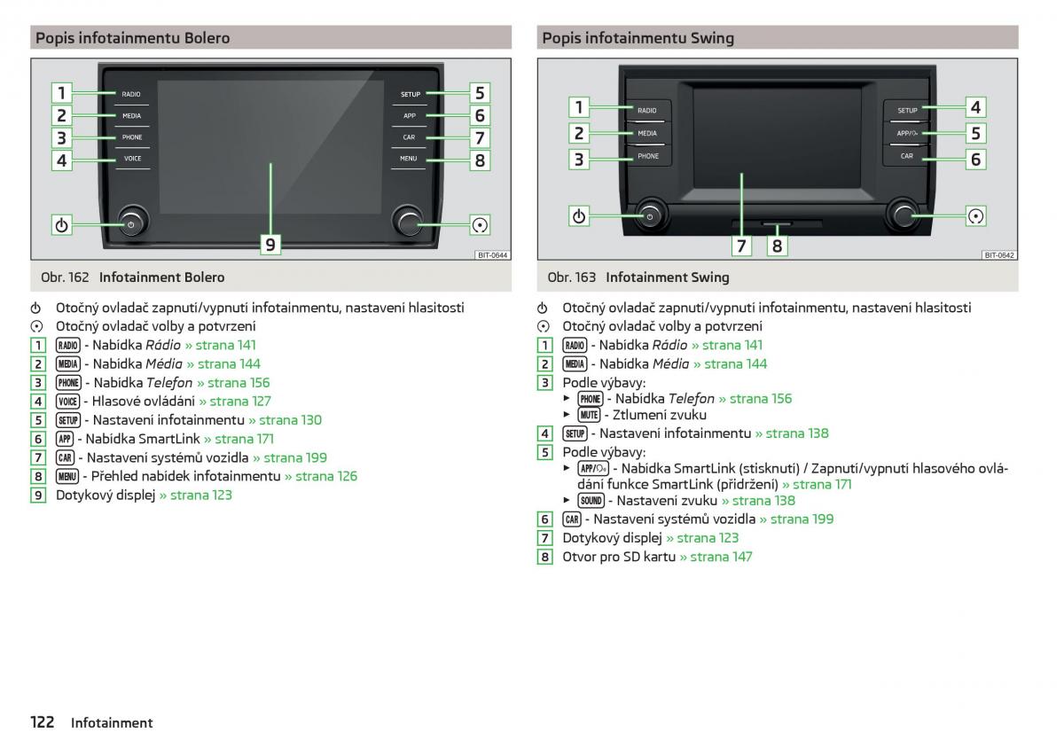This screenshot has height=749, width=1064.
Task: Open 'strana 123' link for Bolero Dotykový displej
Action: coord(195,495)
